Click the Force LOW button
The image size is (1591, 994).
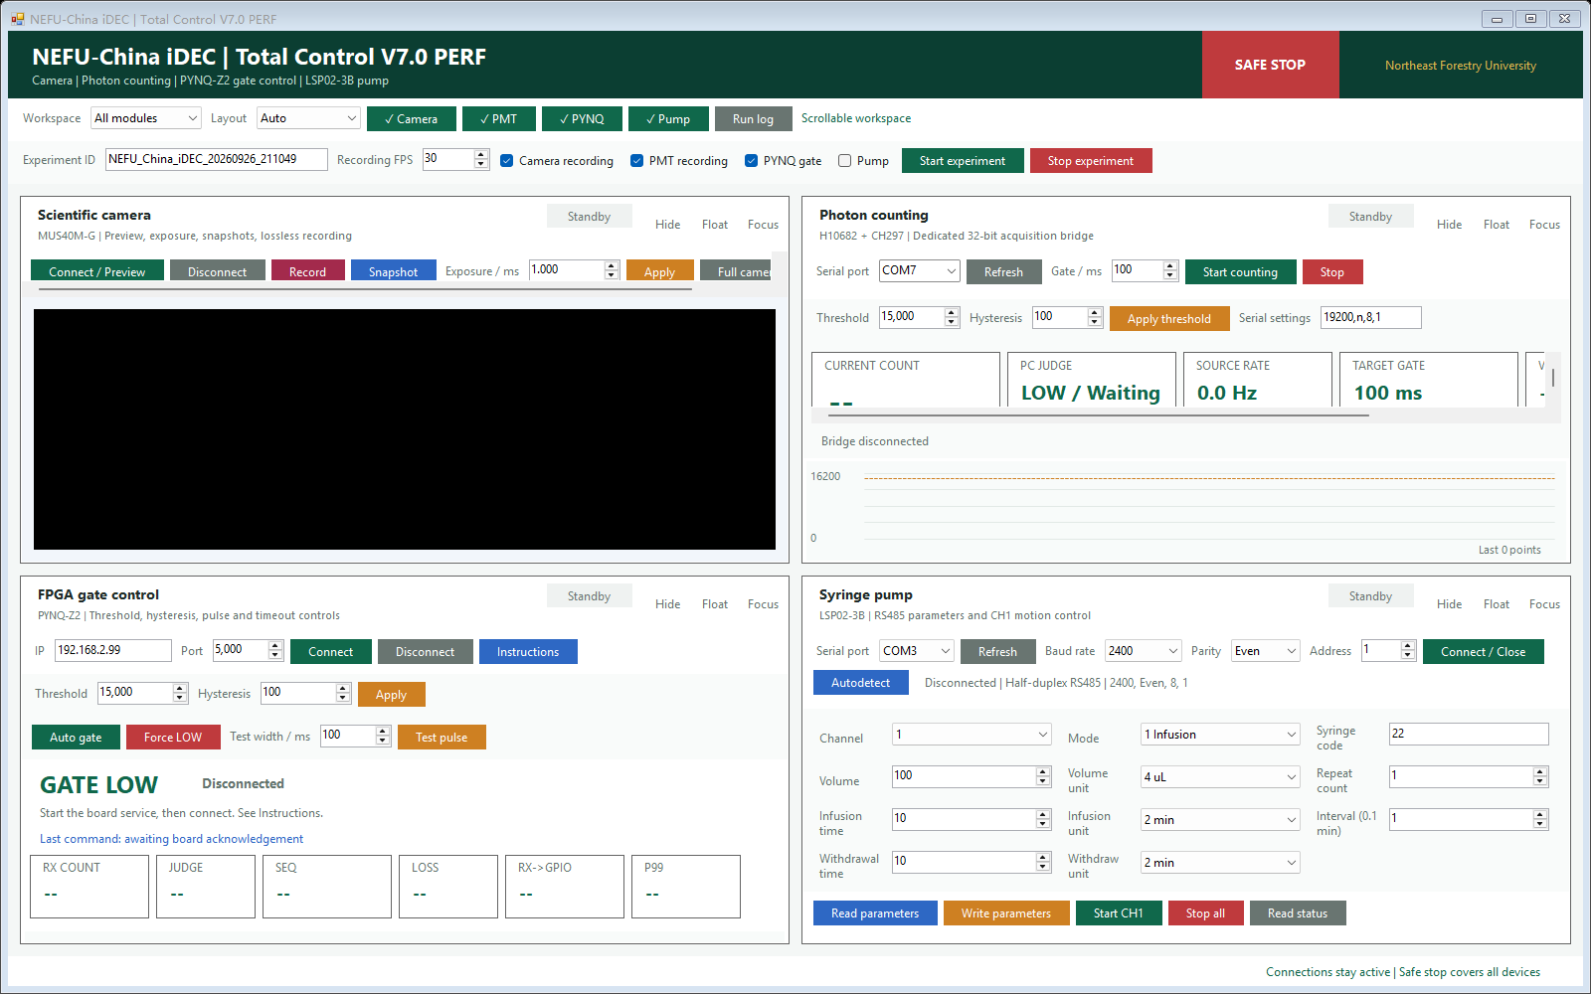[x=173, y=738]
